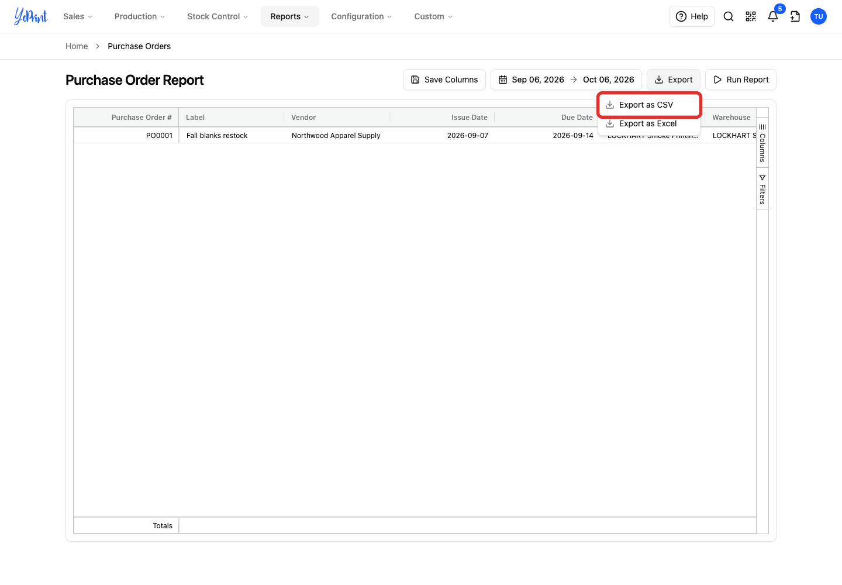
Task: Click the Help button
Action: coord(692,16)
